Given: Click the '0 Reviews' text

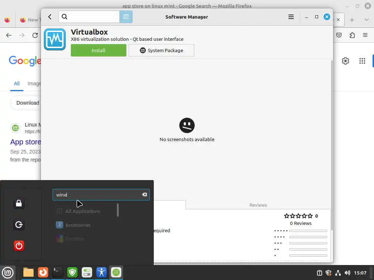Looking at the screenshot, I should click(x=301, y=223).
